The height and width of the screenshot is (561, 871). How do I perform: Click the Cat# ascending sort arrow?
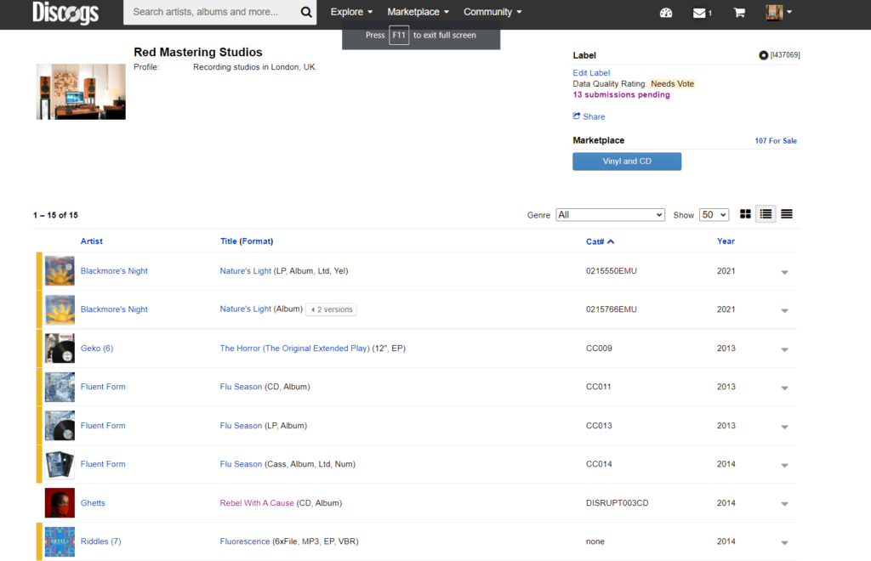[x=611, y=242]
